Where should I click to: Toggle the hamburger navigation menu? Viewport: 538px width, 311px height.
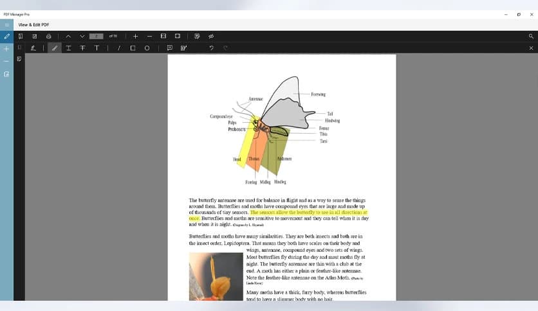(x=6, y=24)
